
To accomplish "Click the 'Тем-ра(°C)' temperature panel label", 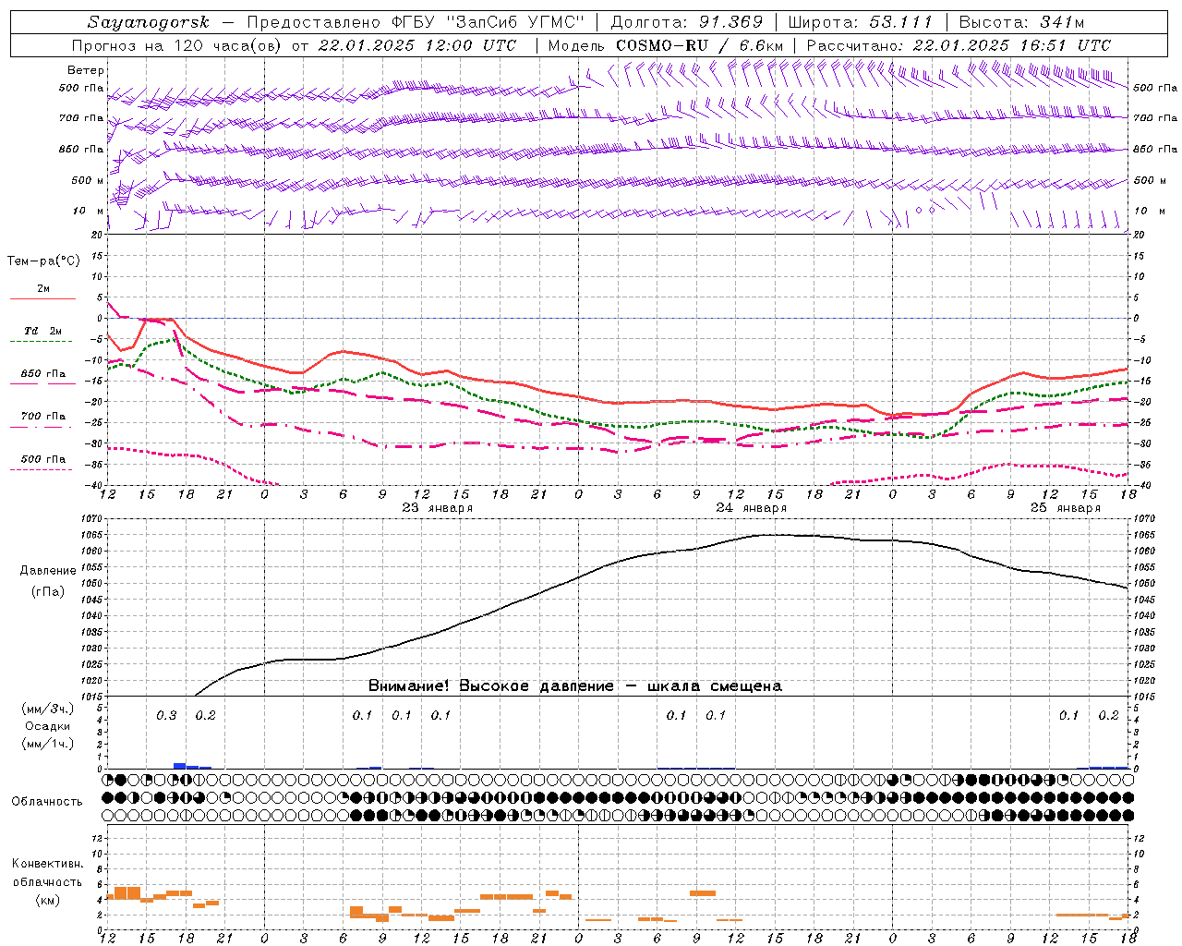I will pos(43,261).
